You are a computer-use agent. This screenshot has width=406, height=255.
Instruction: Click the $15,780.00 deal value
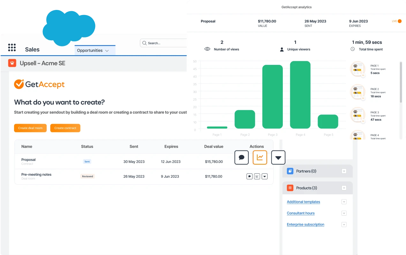coord(214,161)
